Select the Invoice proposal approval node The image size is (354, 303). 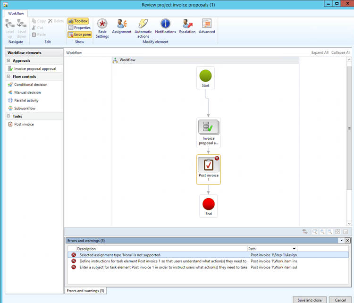pos(208,132)
